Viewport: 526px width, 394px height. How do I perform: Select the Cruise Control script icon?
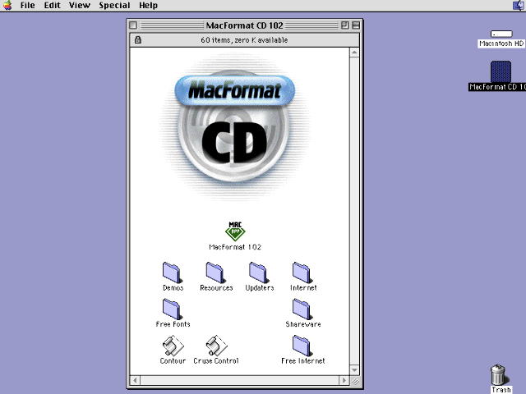click(216, 346)
